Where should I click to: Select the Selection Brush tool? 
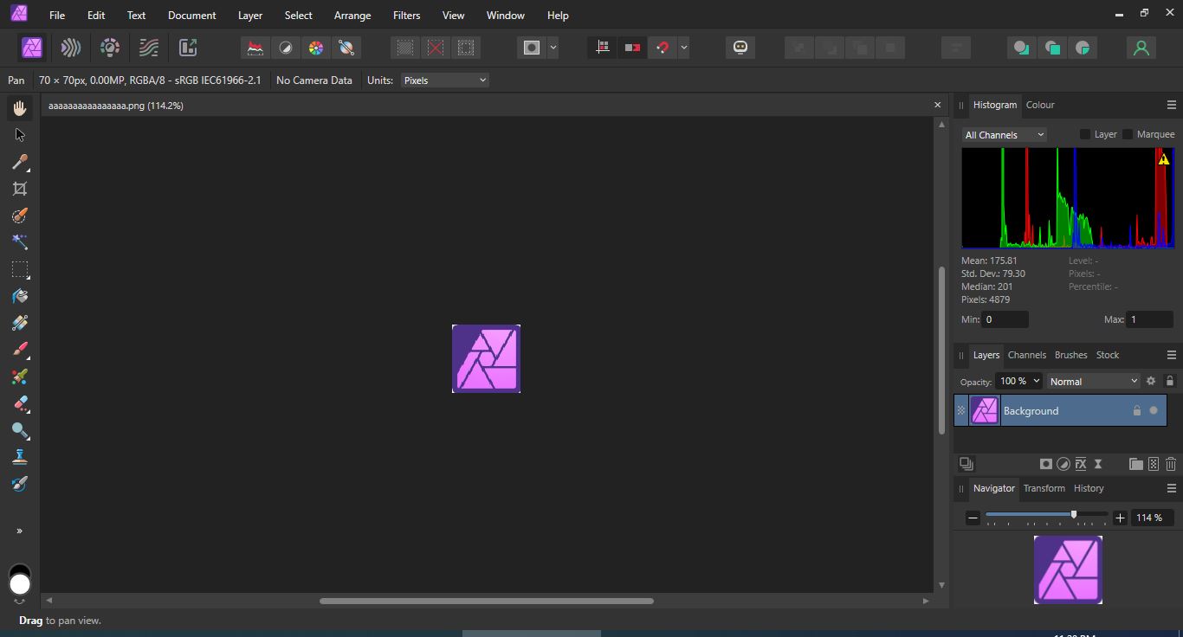point(20,216)
